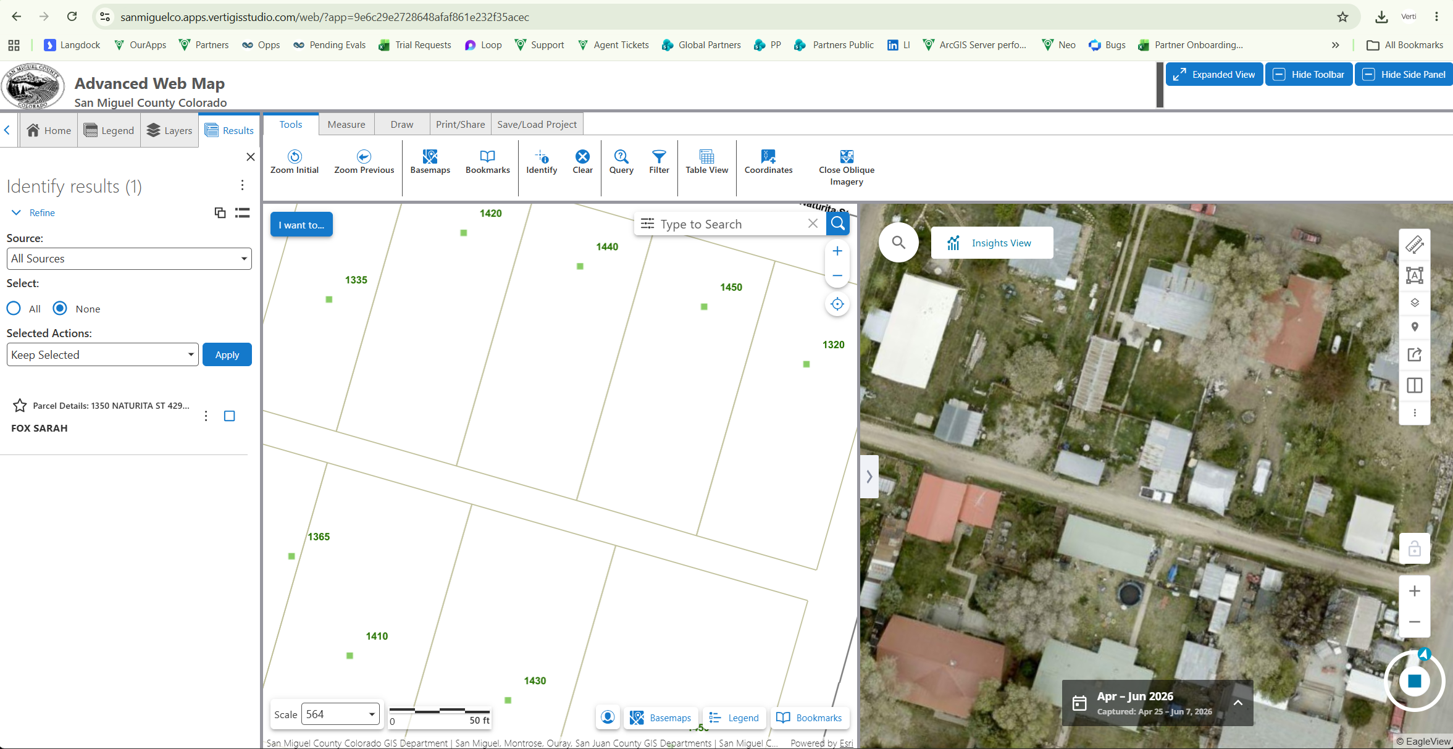This screenshot has width=1453, height=749.
Task: Open the Legend side panel tab
Action: [109, 130]
